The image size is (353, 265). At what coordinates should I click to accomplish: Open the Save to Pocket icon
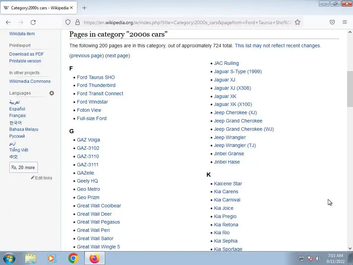click(x=332, y=22)
